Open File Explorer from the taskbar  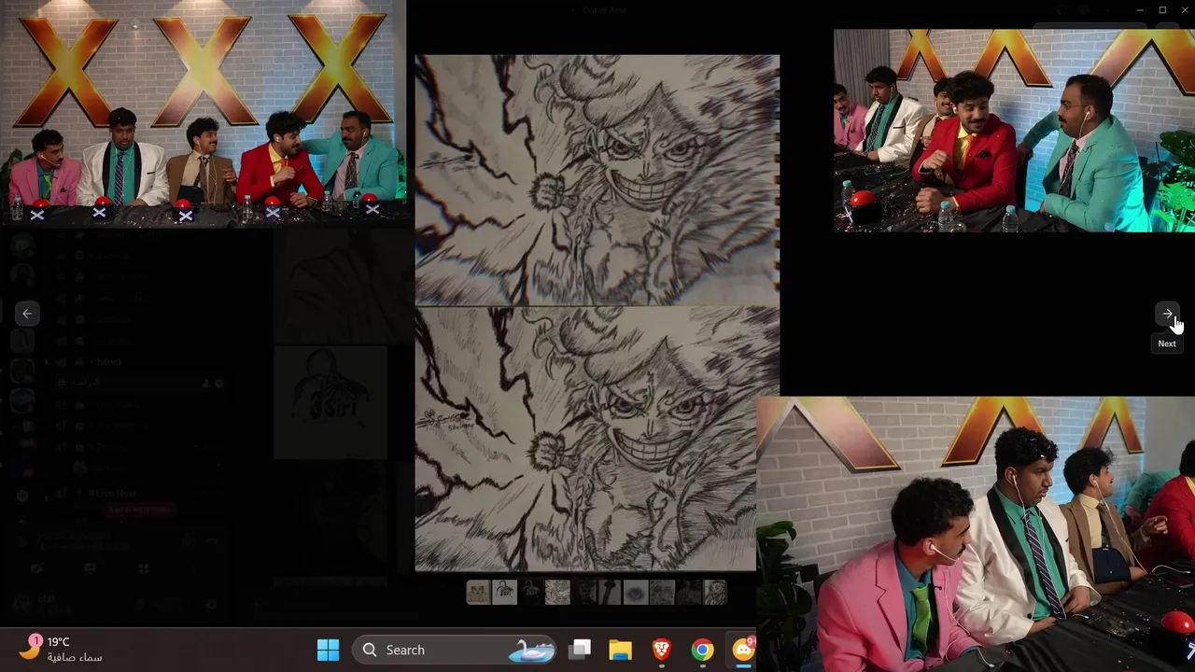pos(620,650)
